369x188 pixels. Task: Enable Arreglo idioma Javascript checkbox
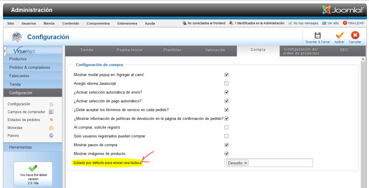226,83
